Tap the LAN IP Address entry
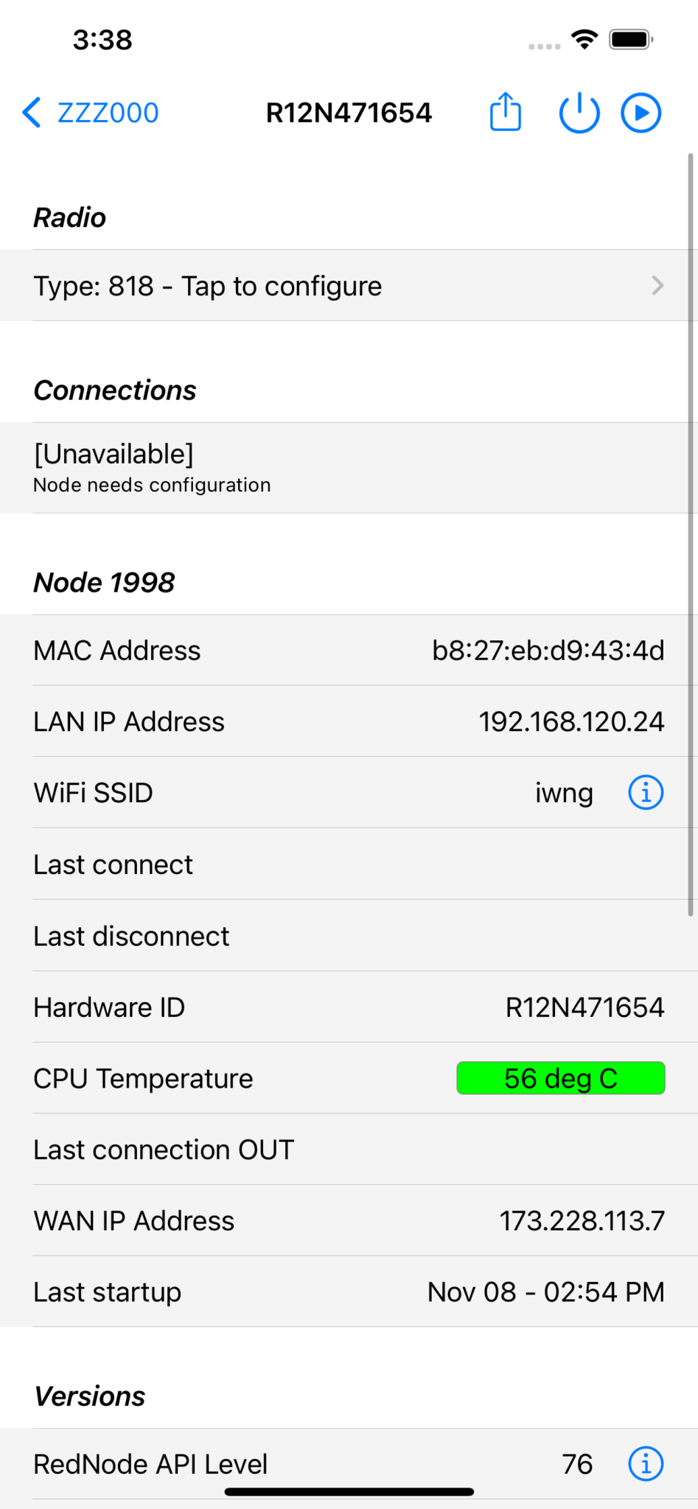 click(x=295, y=721)
